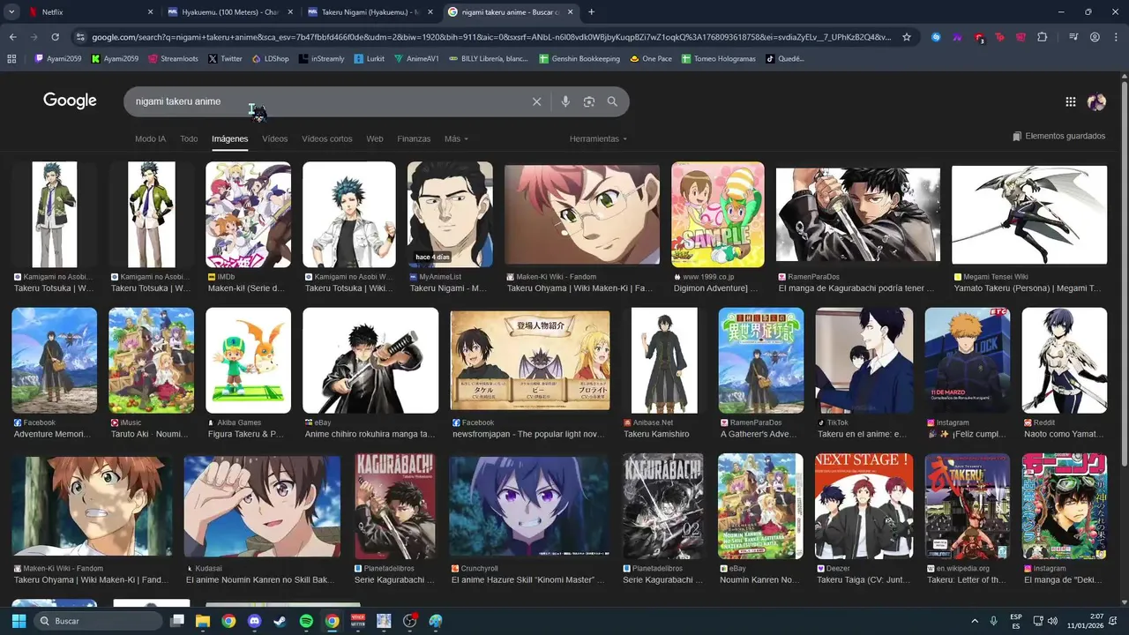This screenshot has width=1129, height=635.
Task: Select the Web search tab
Action: tap(375, 138)
